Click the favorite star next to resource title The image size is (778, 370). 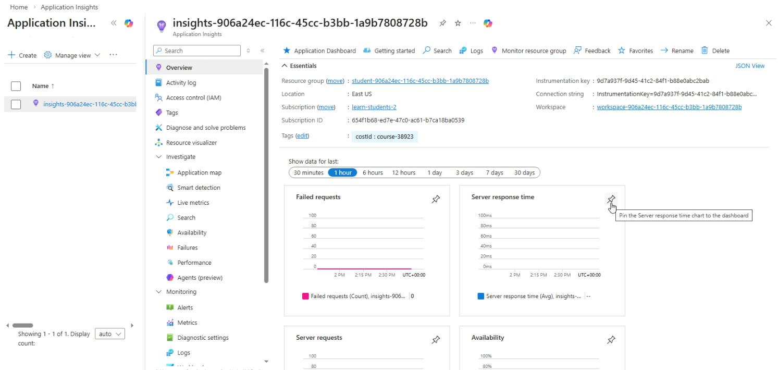coord(458,23)
